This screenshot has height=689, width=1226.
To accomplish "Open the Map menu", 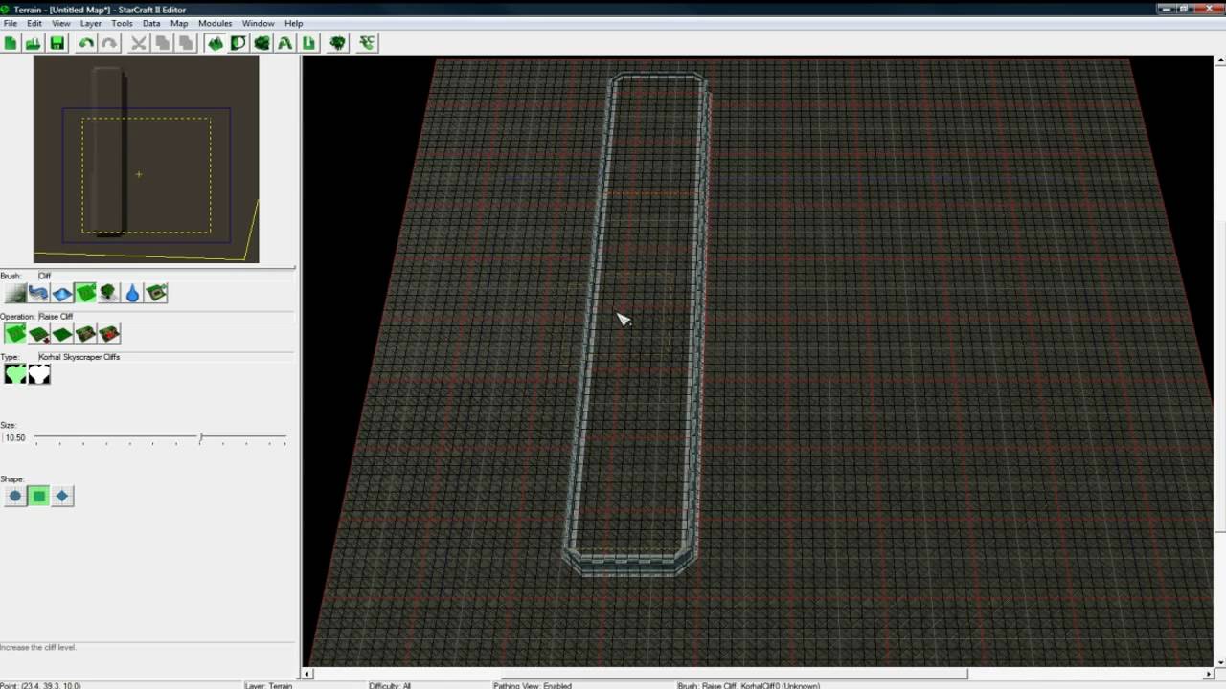I will [179, 23].
